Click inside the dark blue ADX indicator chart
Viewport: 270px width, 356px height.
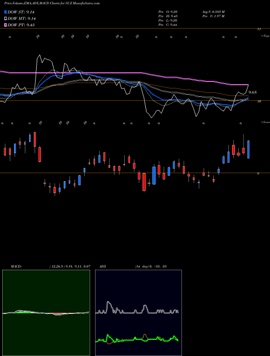pyautogui.click(x=138, y=313)
